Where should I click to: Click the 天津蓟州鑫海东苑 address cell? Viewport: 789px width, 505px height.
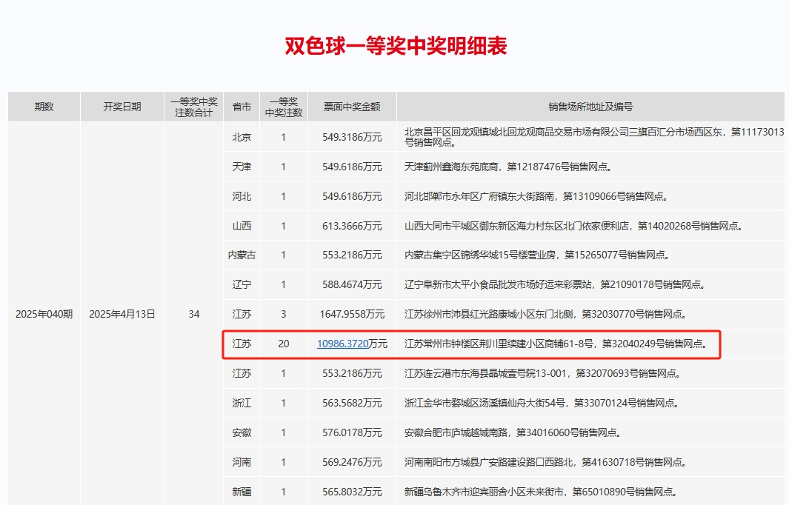point(590,167)
